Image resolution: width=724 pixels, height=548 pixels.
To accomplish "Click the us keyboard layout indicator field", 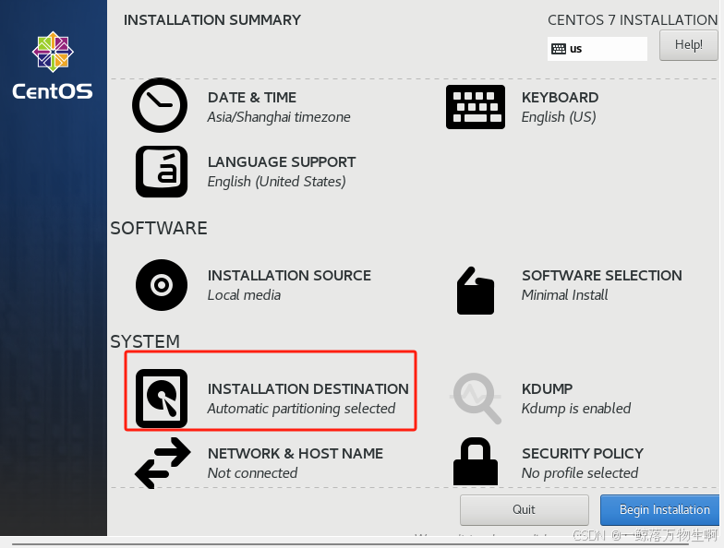I will click(597, 49).
